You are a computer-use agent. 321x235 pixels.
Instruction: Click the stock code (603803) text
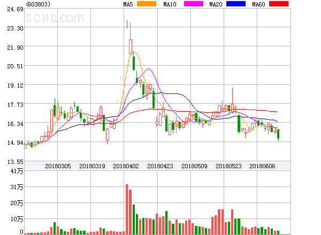click(38, 4)
